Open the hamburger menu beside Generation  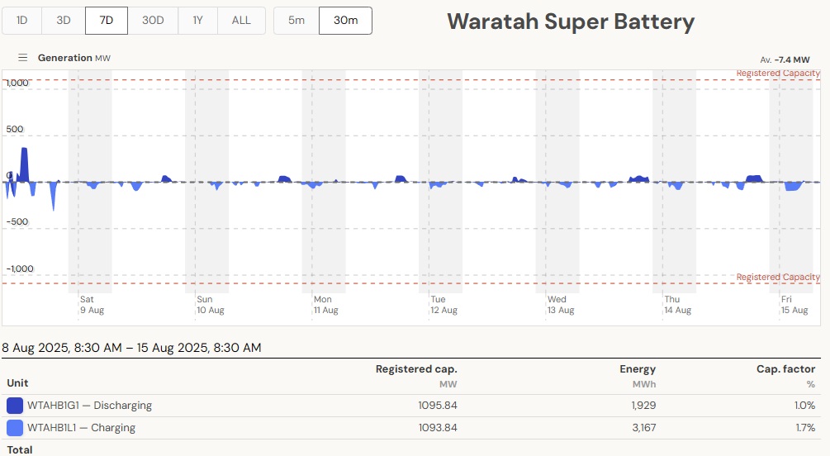[x=23, y=58]
